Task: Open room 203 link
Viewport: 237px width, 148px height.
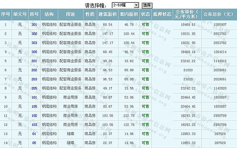Action: pos(34,79)
